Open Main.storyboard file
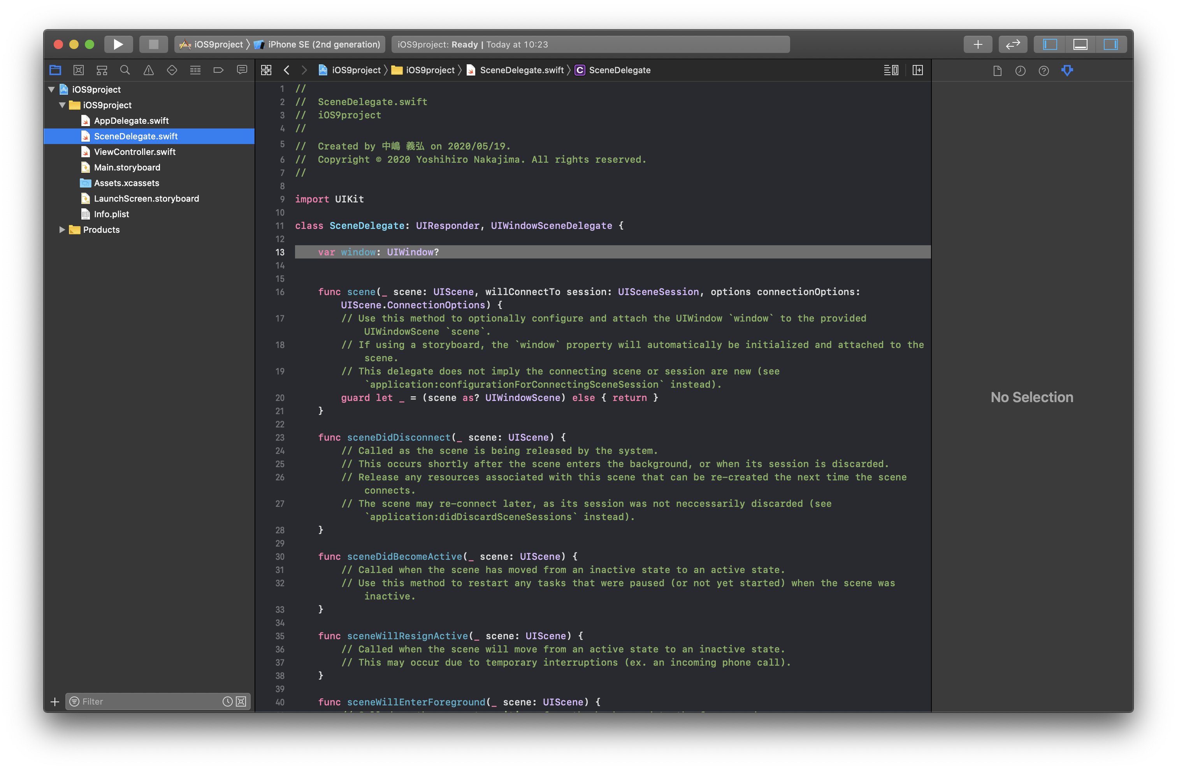1177x770 pixels. [x=127, y=168]
